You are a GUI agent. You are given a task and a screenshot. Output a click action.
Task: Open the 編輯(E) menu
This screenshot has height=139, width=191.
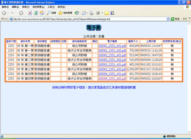click(x=15, y=7)
